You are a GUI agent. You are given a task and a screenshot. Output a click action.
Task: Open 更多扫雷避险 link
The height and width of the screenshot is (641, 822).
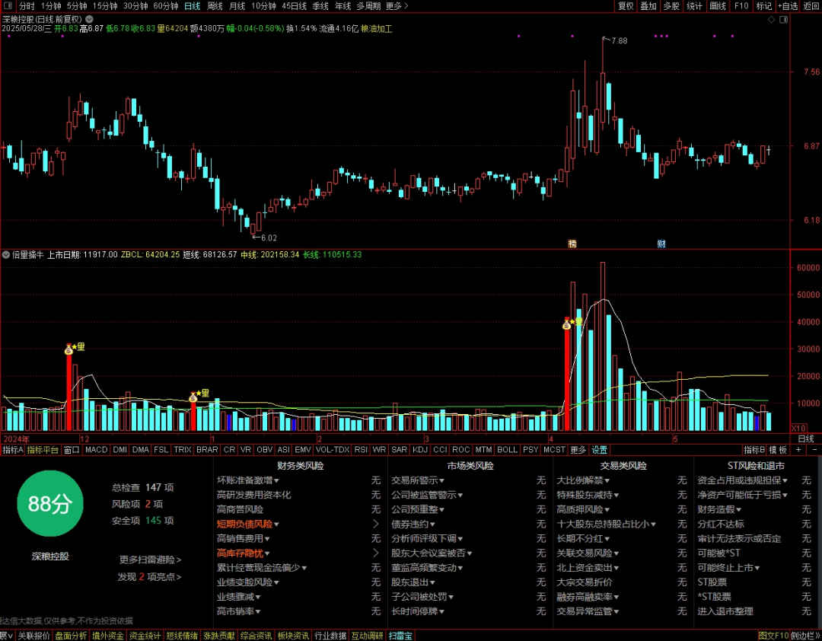click(150, 560)
